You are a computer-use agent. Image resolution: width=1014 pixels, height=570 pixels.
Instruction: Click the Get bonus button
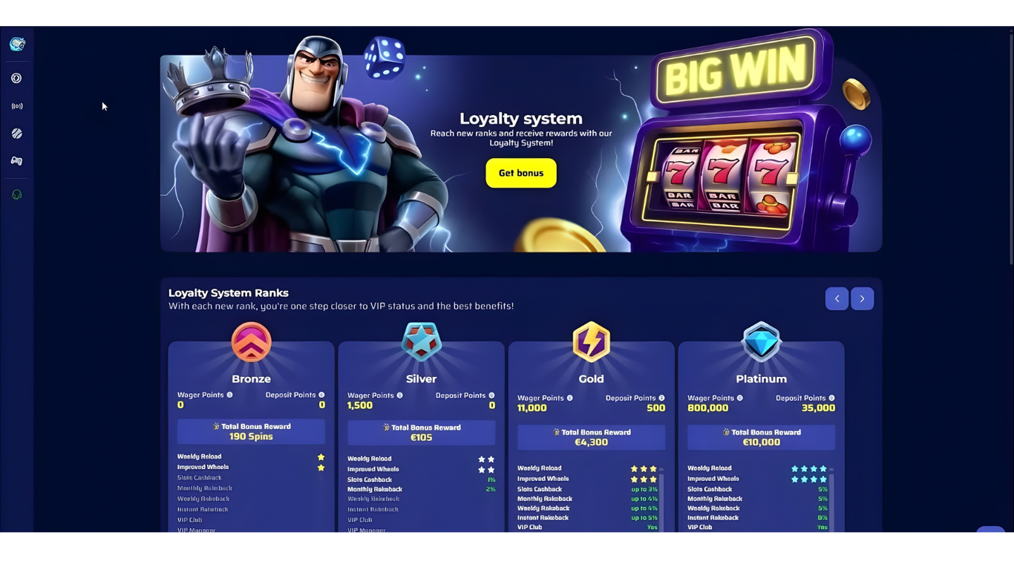tap(521, 173)
